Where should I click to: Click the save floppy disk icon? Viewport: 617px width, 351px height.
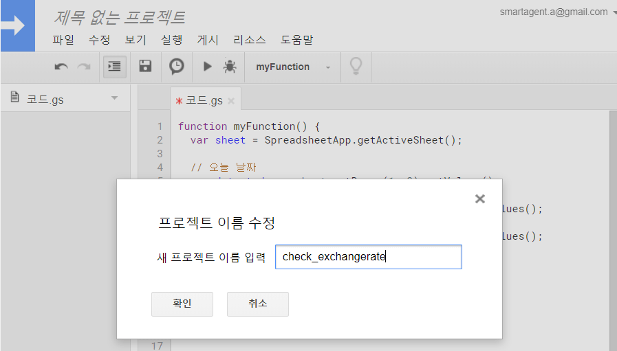[x=145, y=67]
